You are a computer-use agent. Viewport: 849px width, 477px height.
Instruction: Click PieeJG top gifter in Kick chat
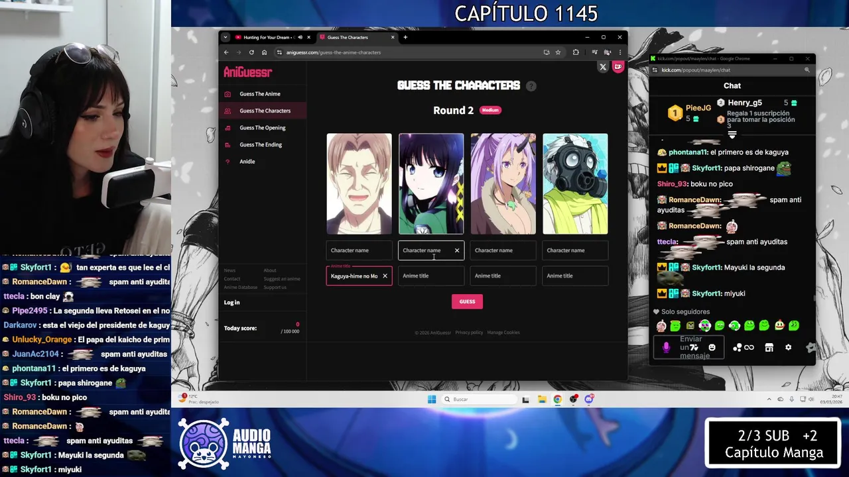pyautogui.click(x=698, y=108)
